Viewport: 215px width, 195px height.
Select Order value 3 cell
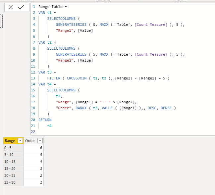pos(33,169)
